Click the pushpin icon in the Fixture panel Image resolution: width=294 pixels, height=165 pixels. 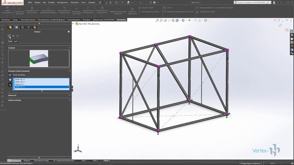tap(17, 36)
